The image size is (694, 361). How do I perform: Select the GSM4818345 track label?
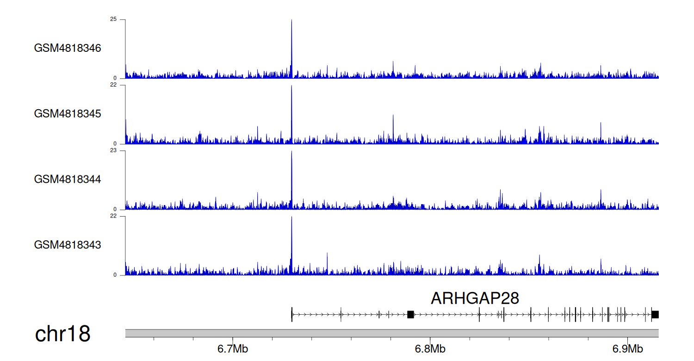tap(68, 113)
